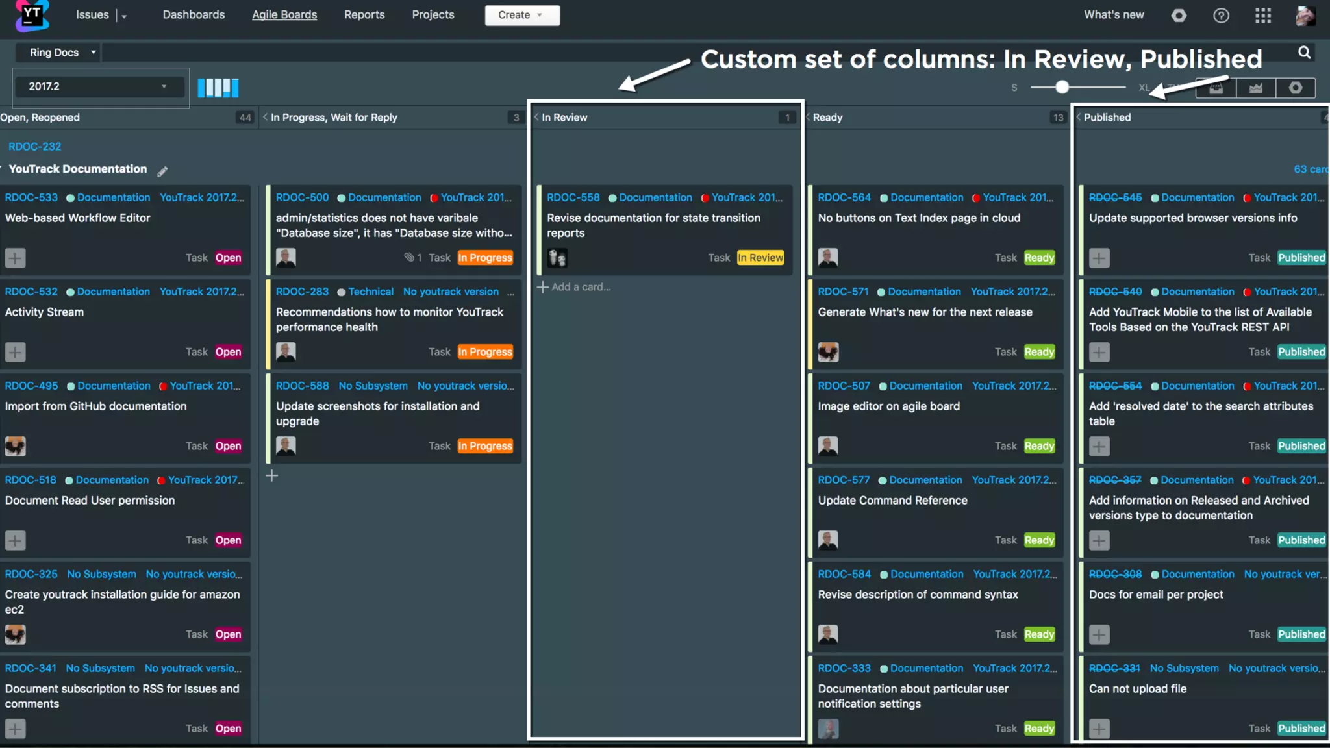The width and height of the screenshot is (1330, 748).
Task: Open issue link RDOC-558
Action: [x=573, y=197]
